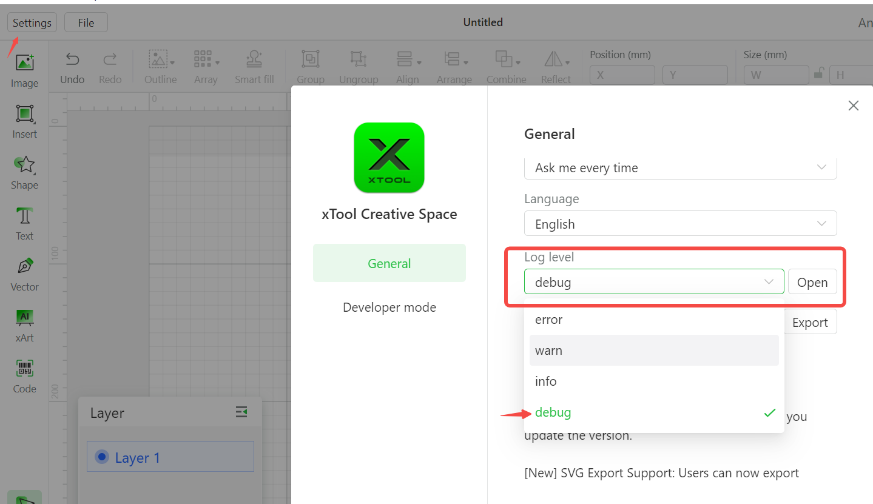Click the Redo icon
Viewport: 873px width, 504px height.
click(x=110, y=59)
